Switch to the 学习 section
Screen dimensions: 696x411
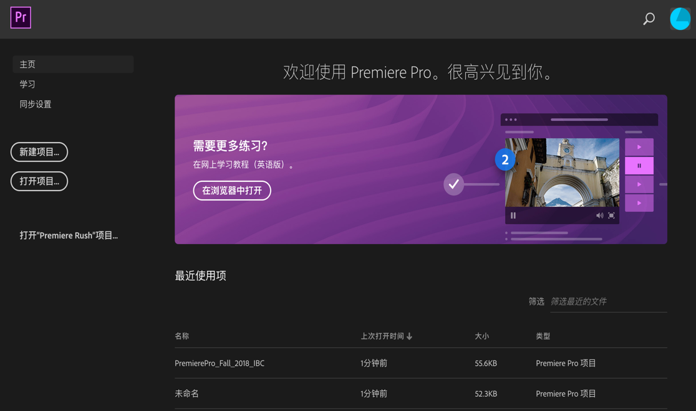click(26, 83)
